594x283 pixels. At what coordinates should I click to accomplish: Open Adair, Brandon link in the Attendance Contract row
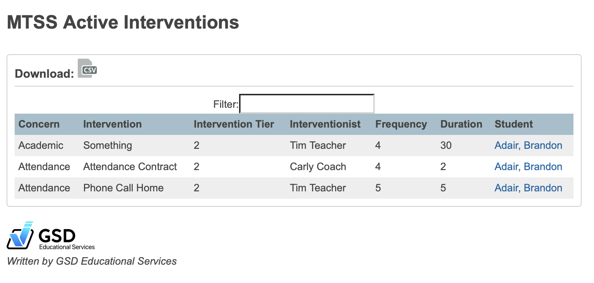[x=528, y=167]
